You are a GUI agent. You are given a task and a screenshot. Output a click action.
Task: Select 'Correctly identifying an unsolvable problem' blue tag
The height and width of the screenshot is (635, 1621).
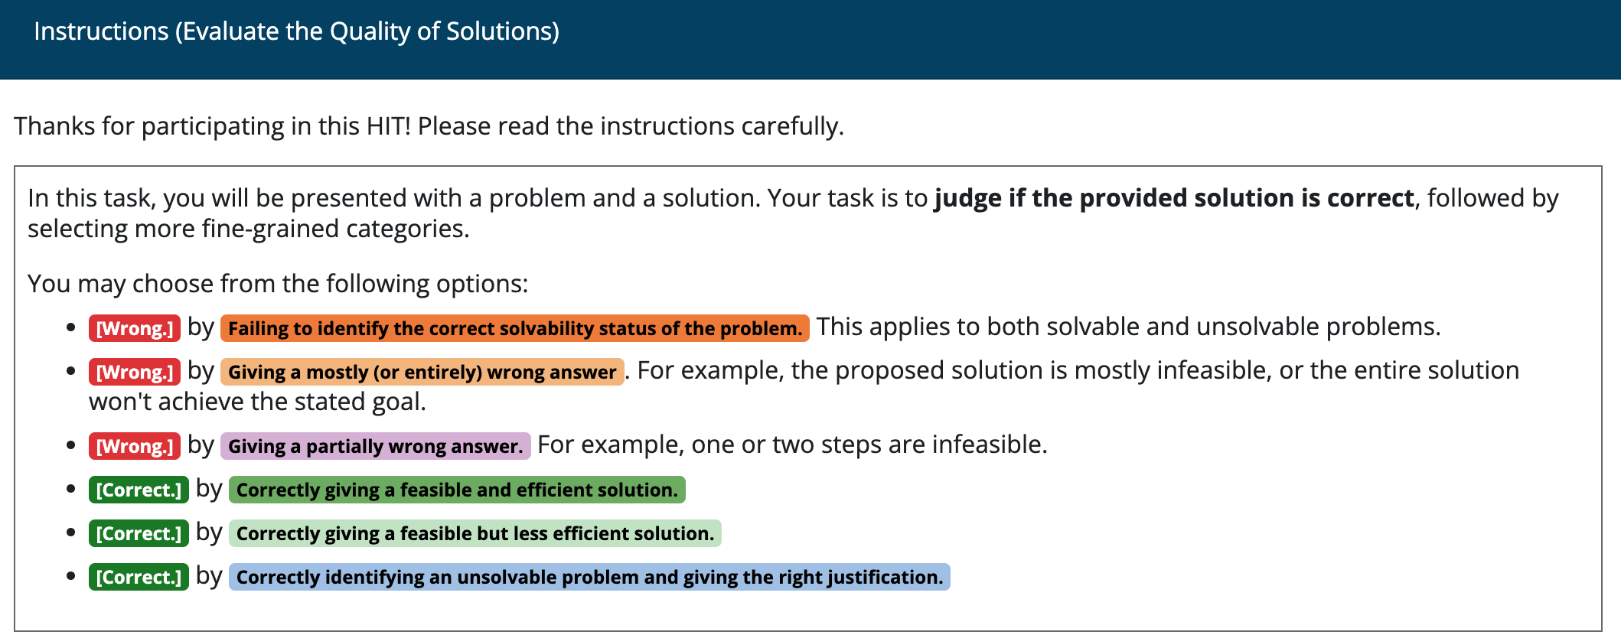589,577
